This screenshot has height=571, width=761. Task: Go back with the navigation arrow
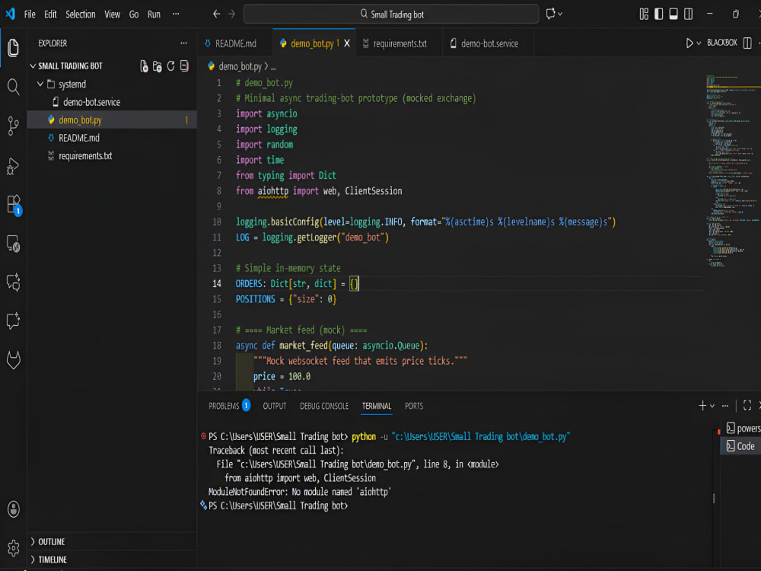216,14
